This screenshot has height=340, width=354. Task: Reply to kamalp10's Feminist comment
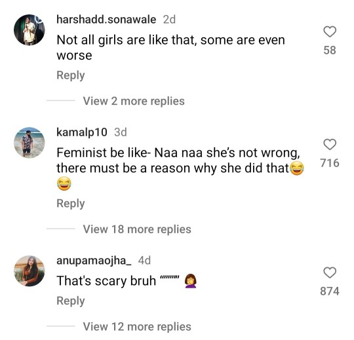click(x=71, y=204)
